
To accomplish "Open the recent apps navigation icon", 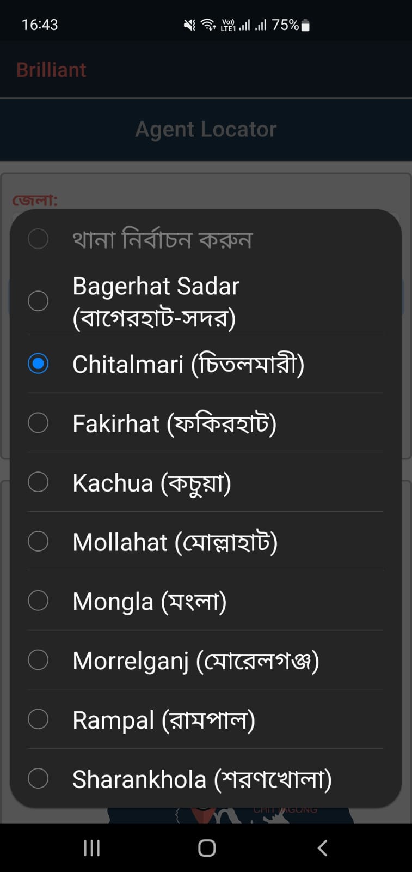I will tap(91, 848).
